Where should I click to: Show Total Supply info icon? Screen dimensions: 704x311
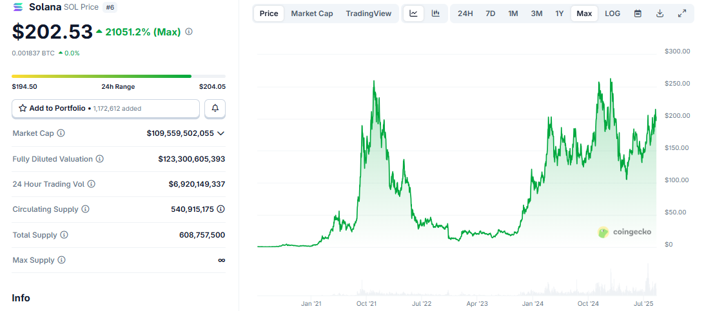coord(64,235)
